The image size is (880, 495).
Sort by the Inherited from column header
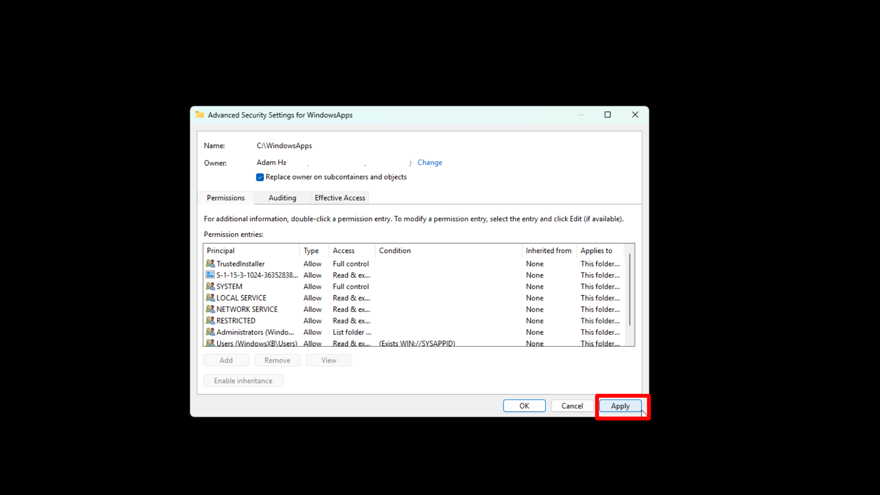pos(549,250)
